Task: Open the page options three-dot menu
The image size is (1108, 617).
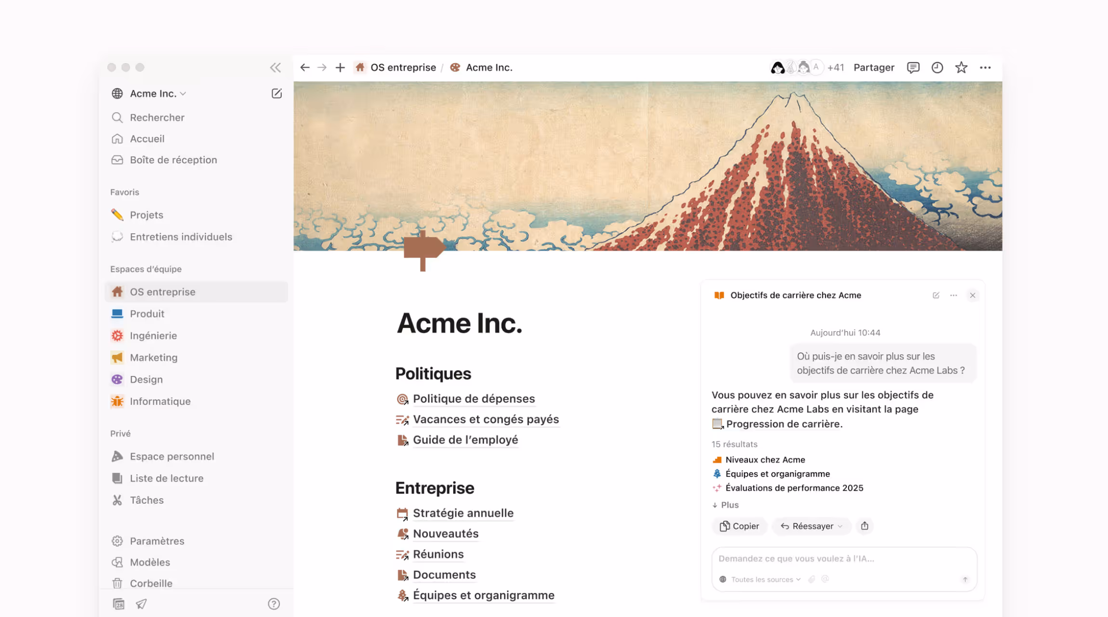Action: 985,67
